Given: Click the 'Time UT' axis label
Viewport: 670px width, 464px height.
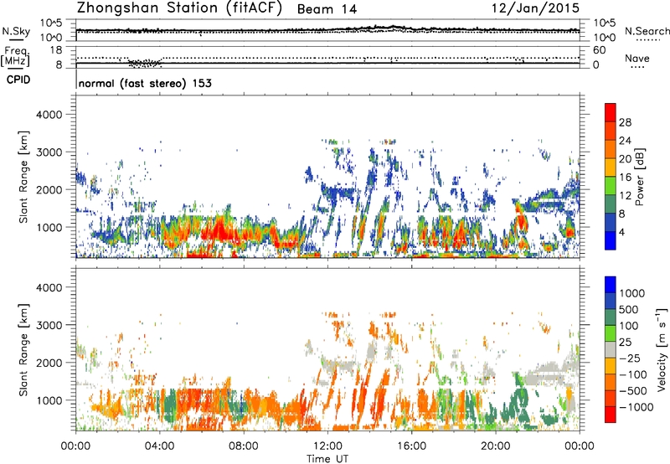Looking at the screenshot, I should coord(327,459).
